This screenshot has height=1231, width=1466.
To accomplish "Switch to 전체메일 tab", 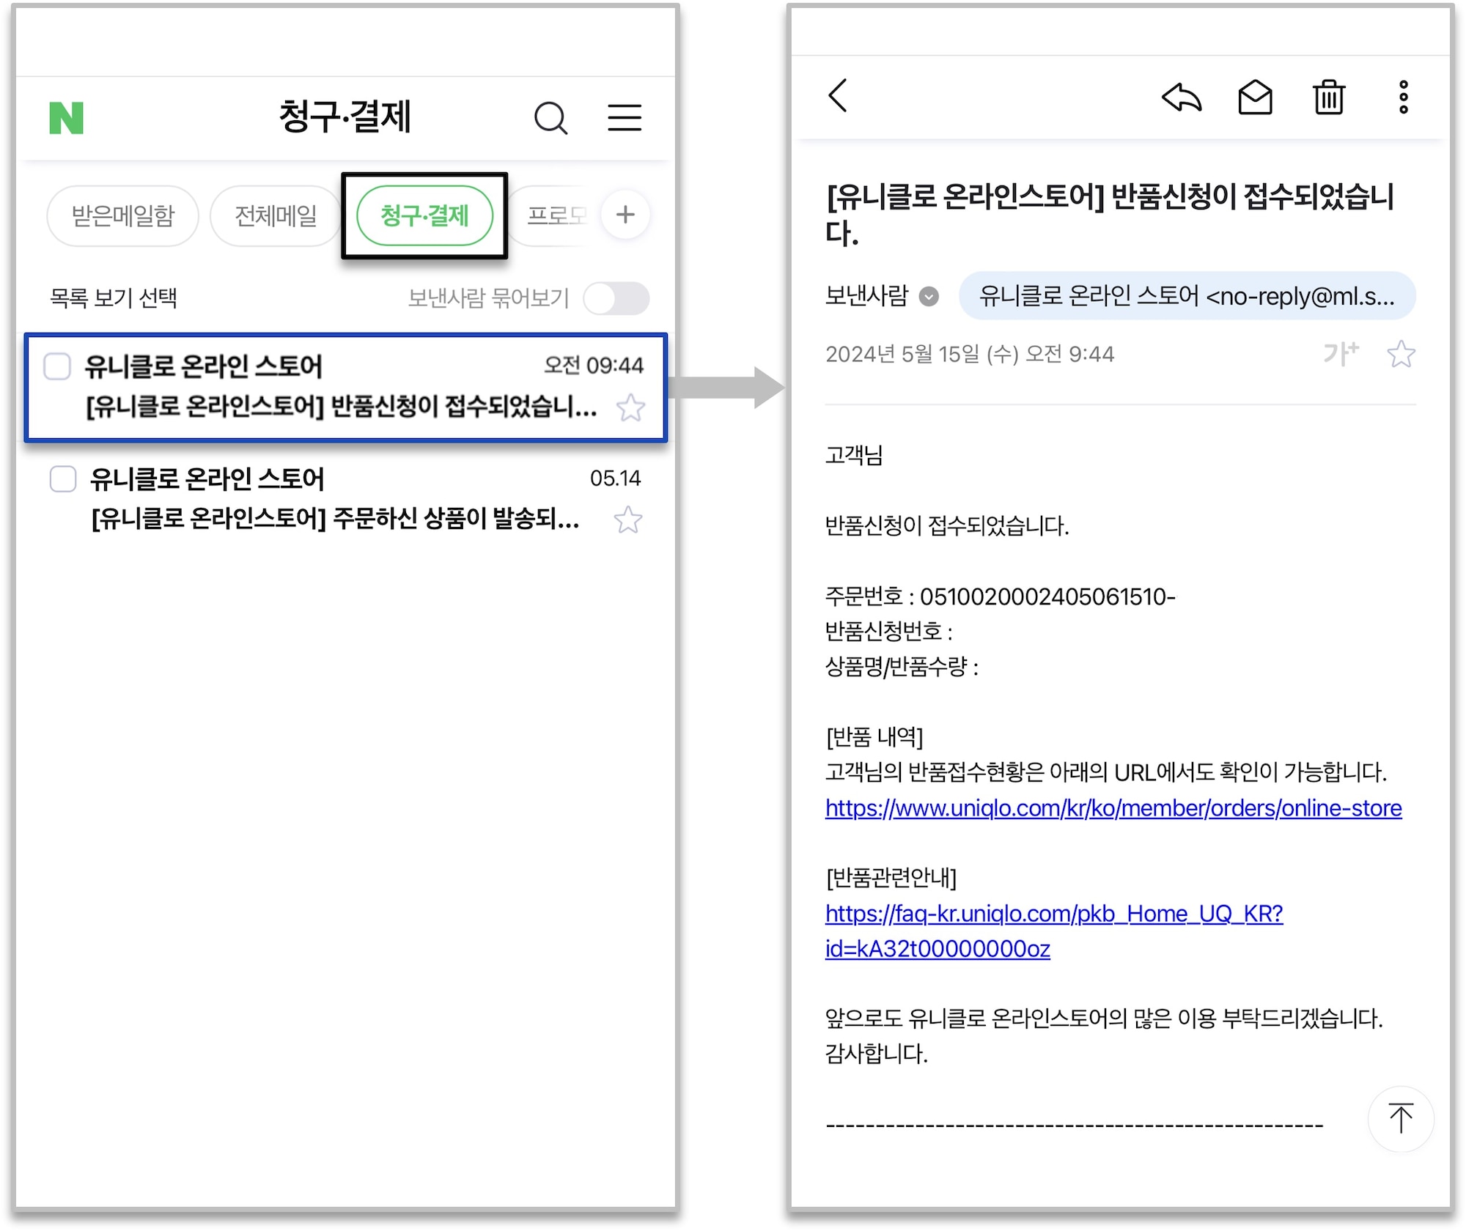I will tap(276, 215).
